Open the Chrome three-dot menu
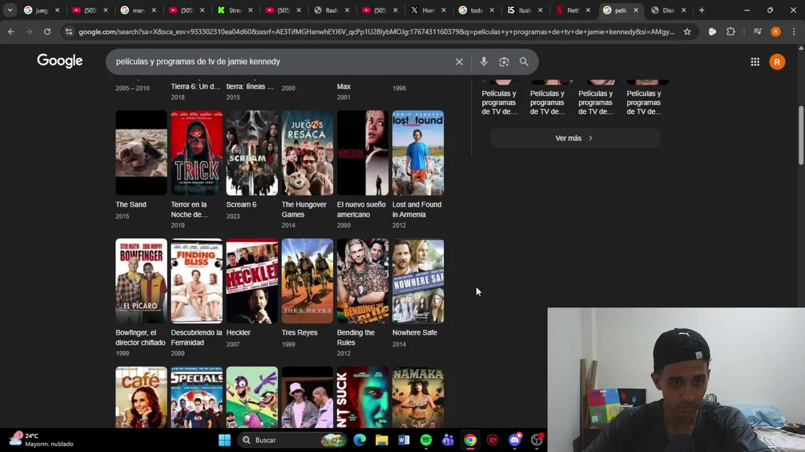Image resolution: width=805 pixels, height=452 pixels. point(794,31)
